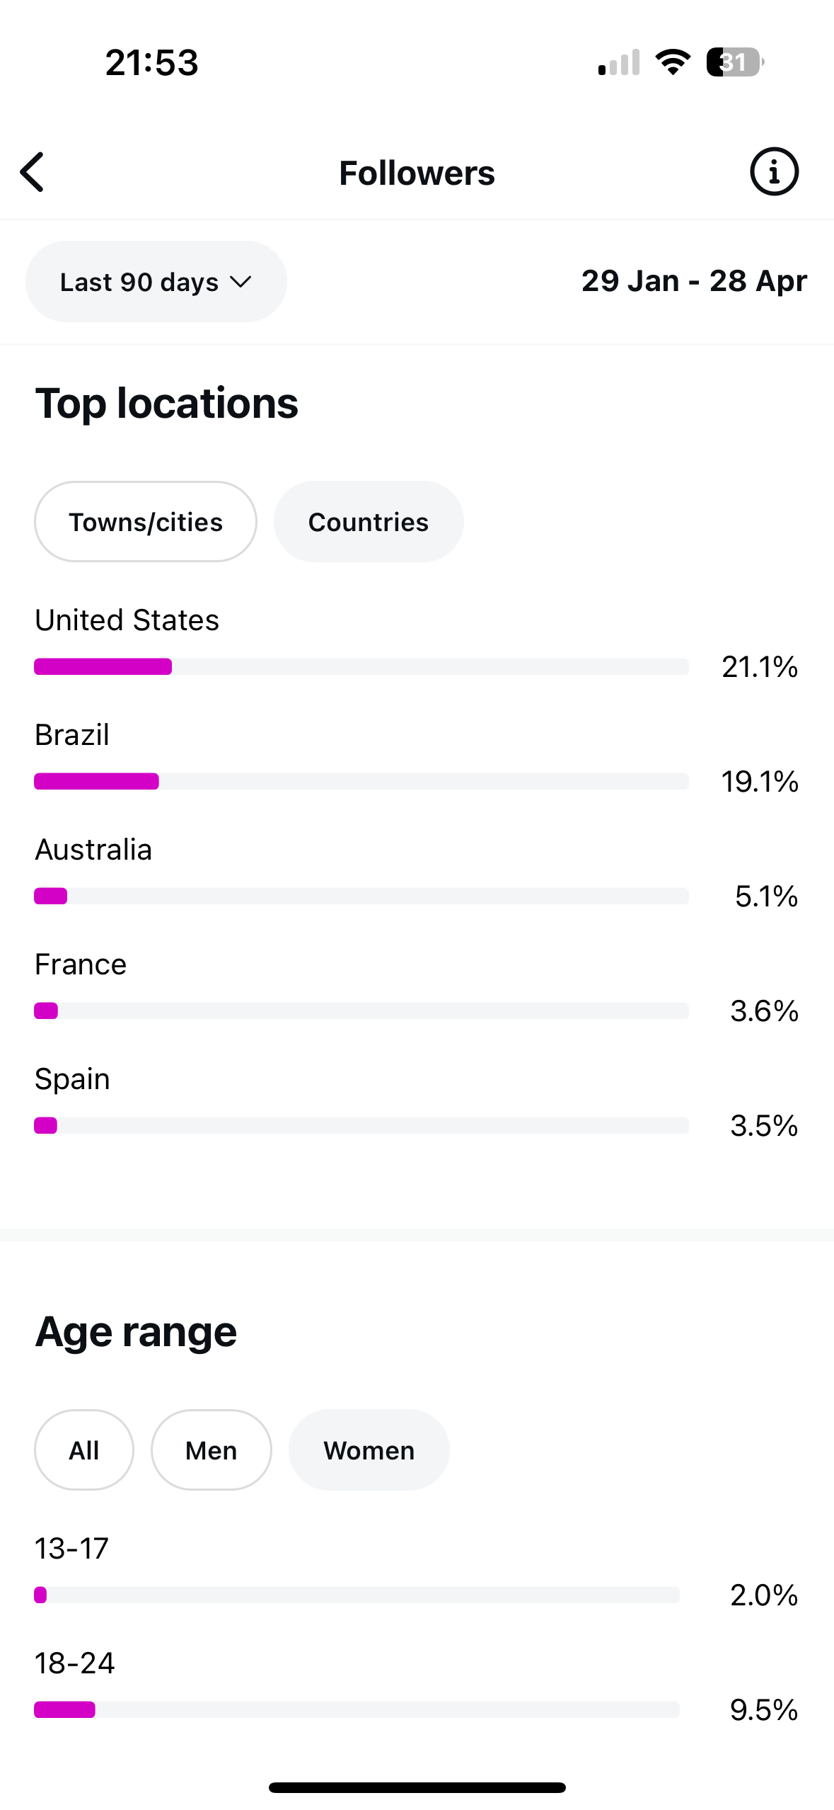
Task: Tap the home indicator bar
Action: (417, 1787)
